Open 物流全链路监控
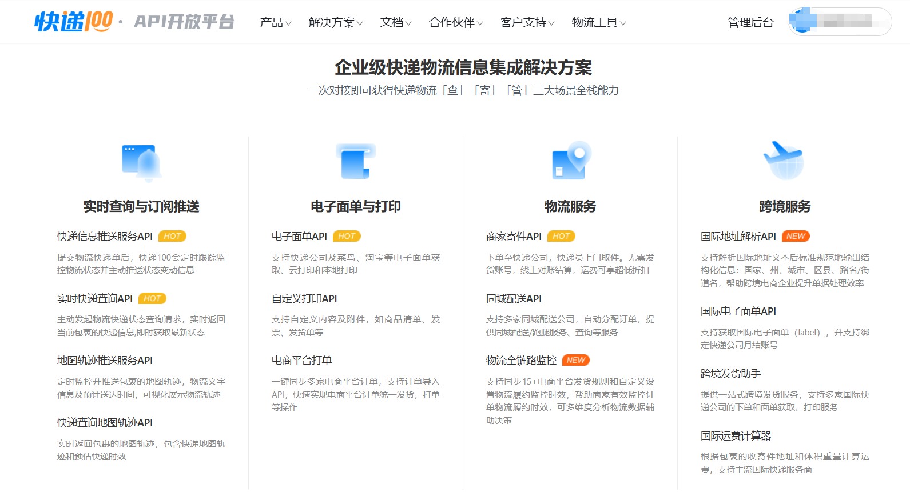 coord(521,360)
